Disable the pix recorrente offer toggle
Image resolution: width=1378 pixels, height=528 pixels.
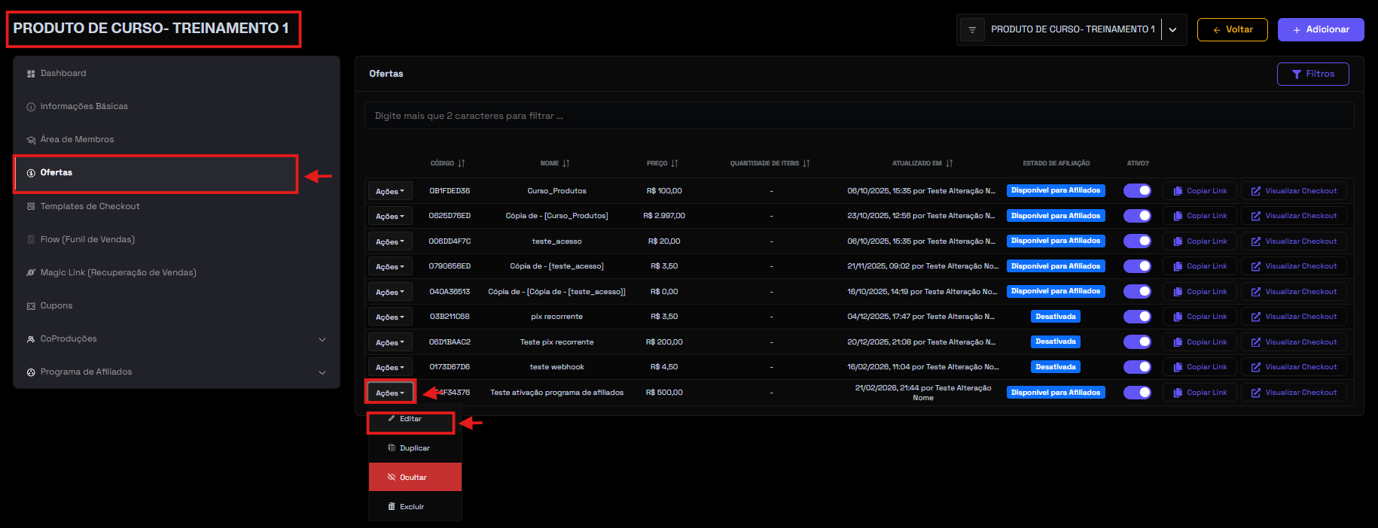1137,317
